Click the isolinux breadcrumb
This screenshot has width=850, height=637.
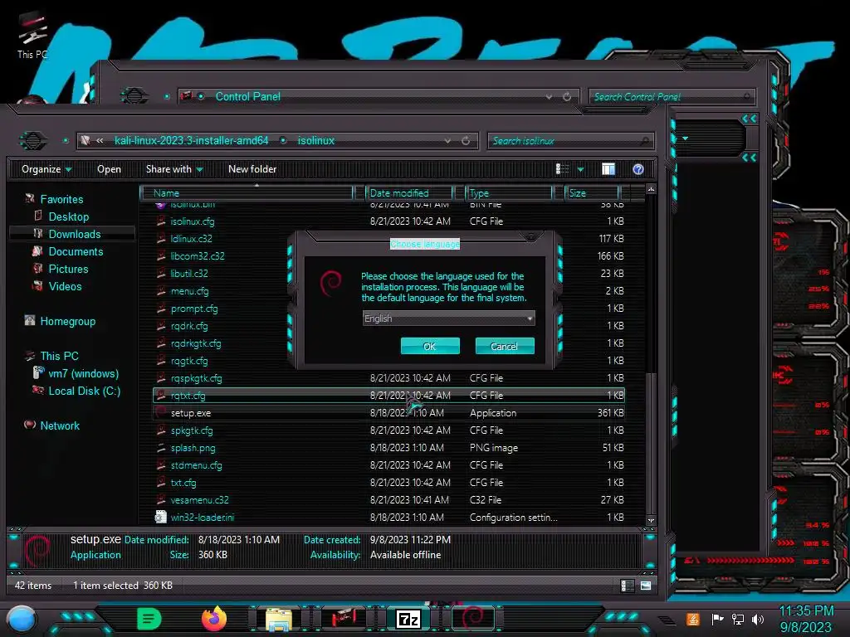[x=316, y=140]
